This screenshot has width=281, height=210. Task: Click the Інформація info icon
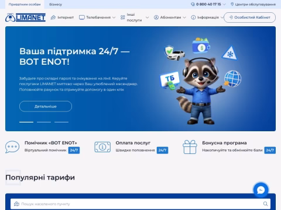coord(193,17)
